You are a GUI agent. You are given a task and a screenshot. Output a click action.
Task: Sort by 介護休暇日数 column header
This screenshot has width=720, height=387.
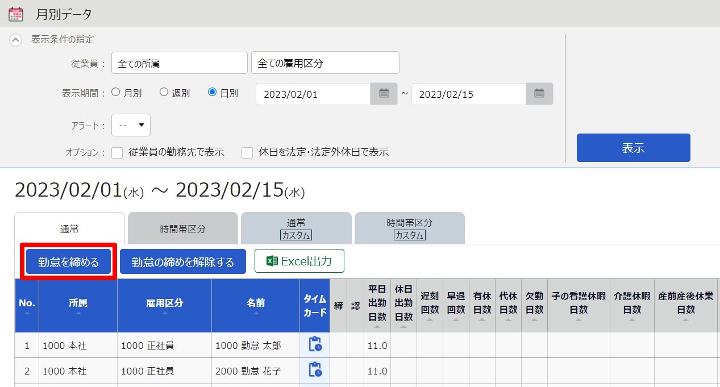pyautogui.click(x=632, y=306)
